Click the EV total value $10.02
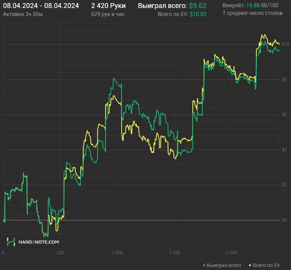 198,14
